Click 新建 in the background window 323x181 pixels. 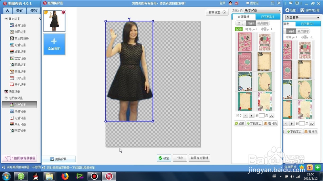(290, 10)
